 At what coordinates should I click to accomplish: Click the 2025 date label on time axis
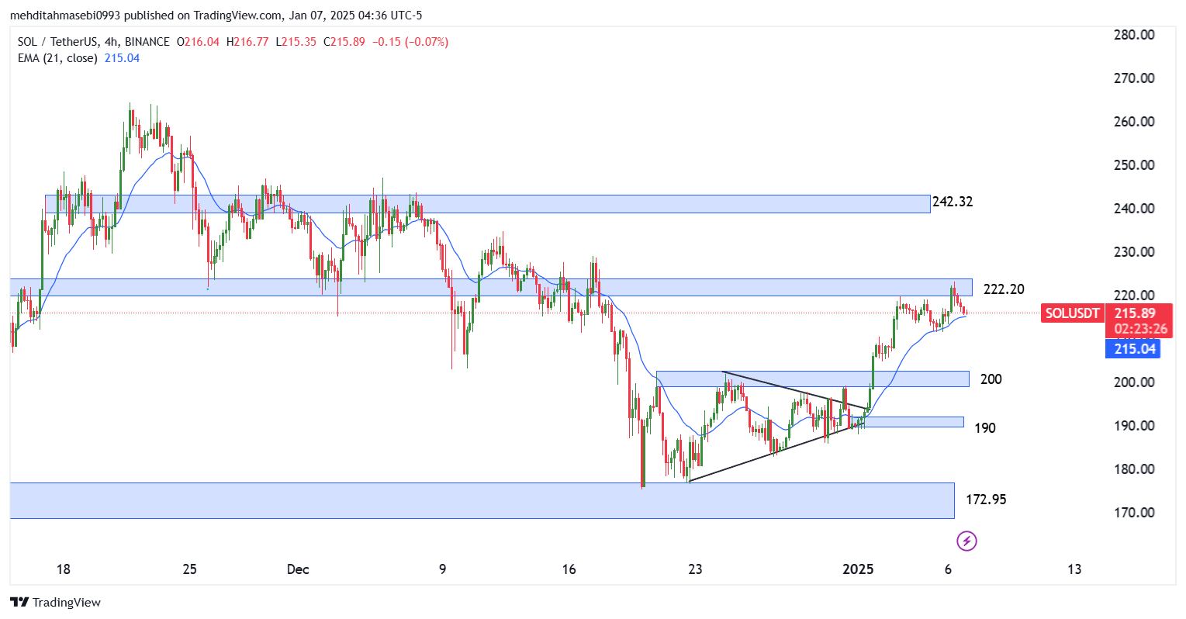859,569
